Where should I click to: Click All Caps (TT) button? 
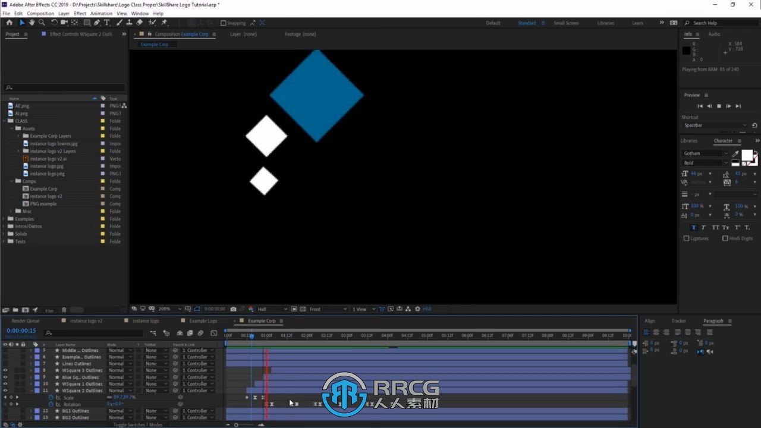pyautogui.click(x=715, y=228)
